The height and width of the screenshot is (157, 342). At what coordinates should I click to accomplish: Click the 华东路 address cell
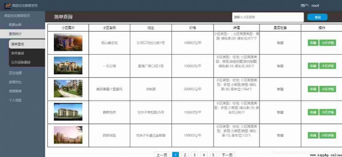[151, 89]
